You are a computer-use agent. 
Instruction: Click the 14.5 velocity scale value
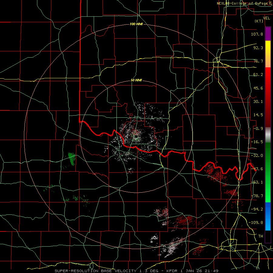click(258, 115)
